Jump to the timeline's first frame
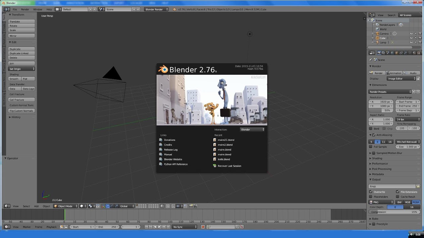The image size is (424, 238). (147, 227)
